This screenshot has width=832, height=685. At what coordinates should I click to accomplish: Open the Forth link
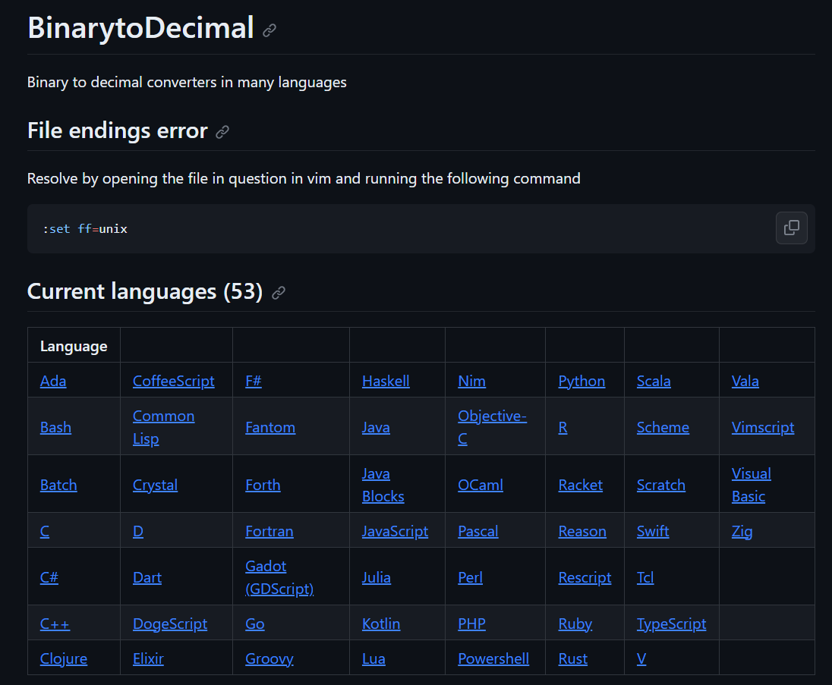pyautogui.click(x=263, y=485)
